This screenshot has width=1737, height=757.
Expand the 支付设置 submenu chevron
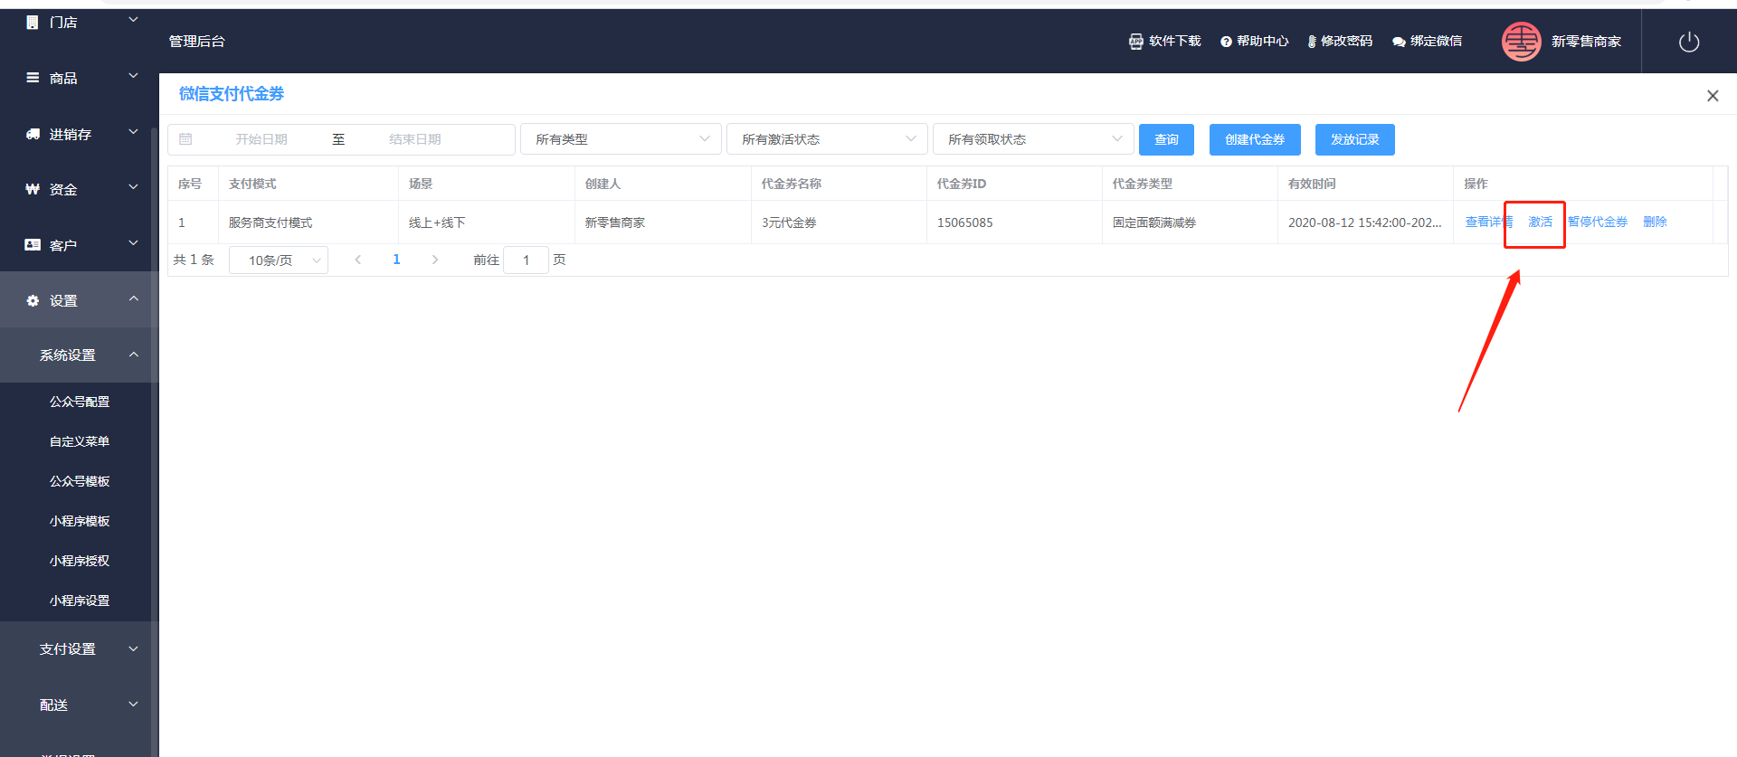(133, 648)
